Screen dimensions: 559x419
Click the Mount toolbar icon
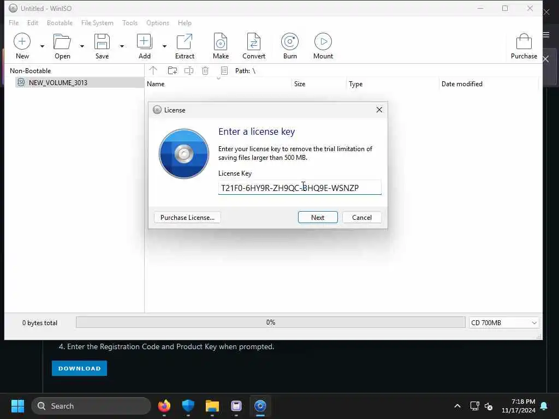(323, 41)
